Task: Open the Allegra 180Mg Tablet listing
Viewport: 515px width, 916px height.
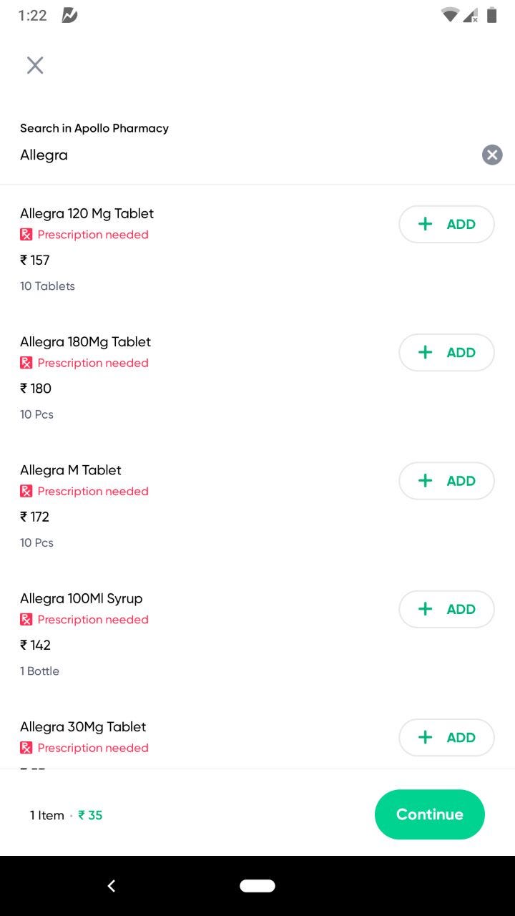Action: [x=85, y=342]
